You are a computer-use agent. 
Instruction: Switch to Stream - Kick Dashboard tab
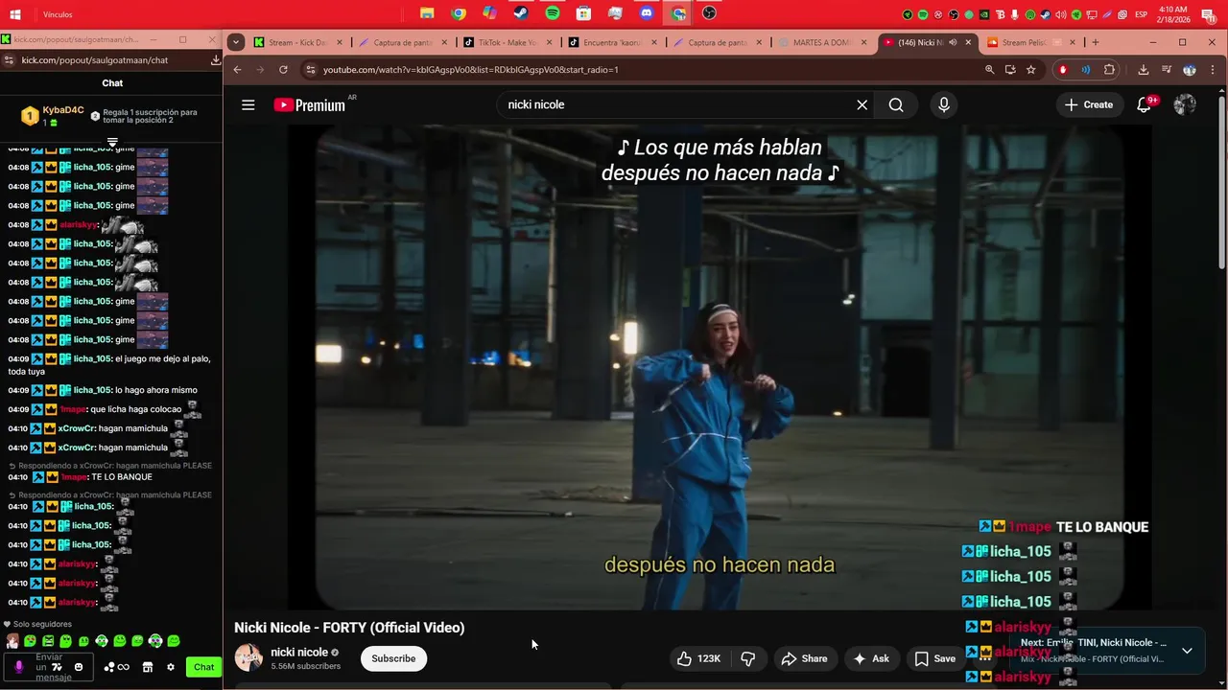296,42
